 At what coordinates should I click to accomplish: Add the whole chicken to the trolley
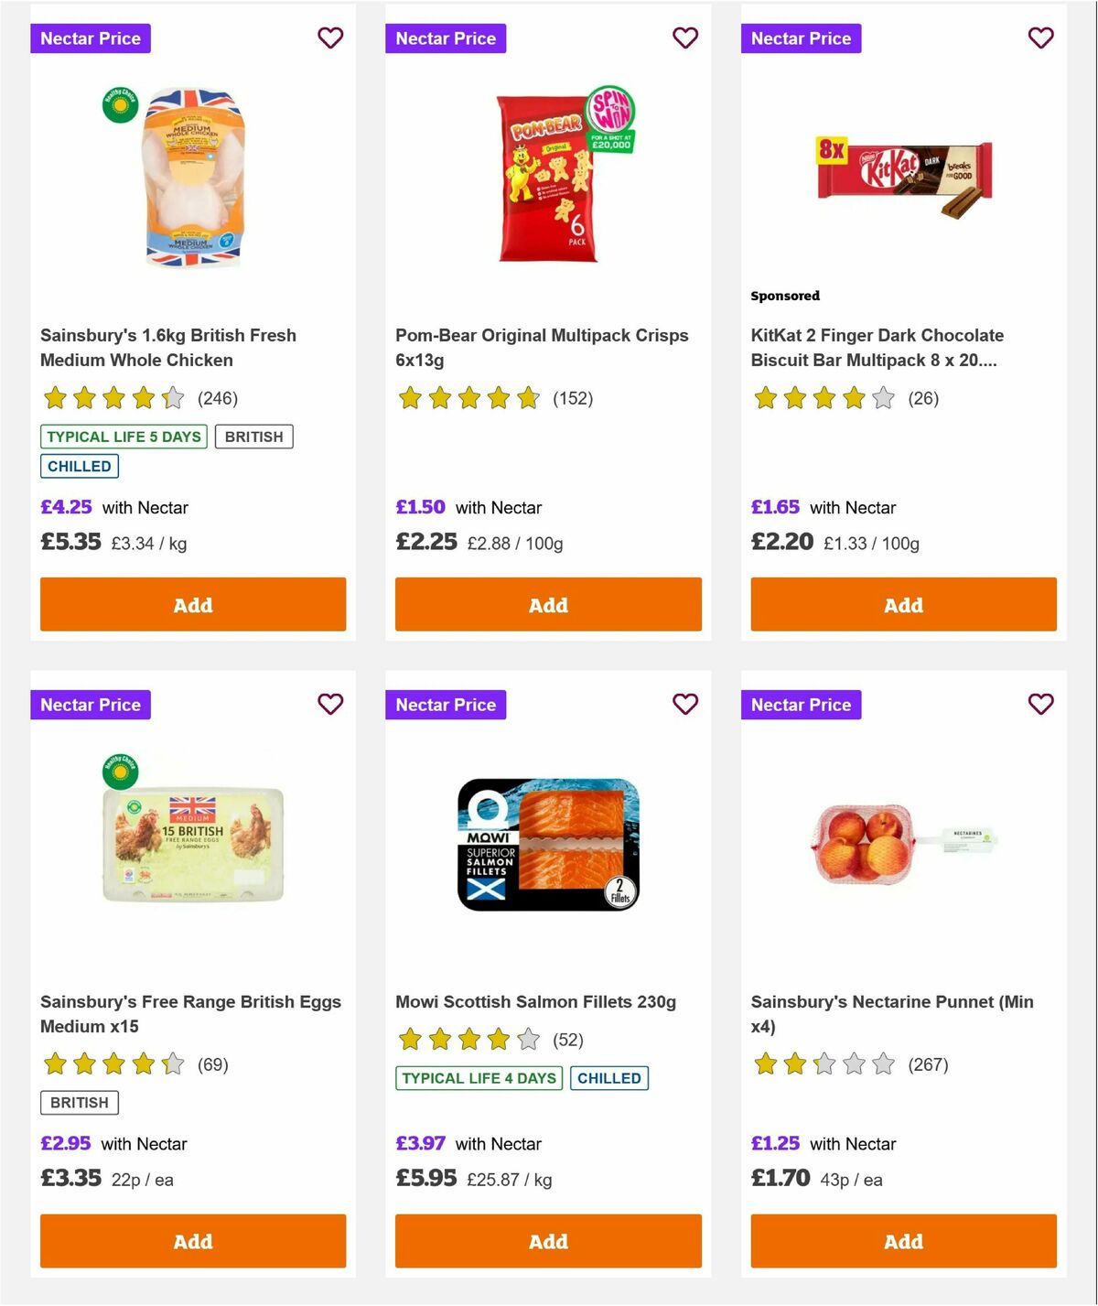(192, 604)
